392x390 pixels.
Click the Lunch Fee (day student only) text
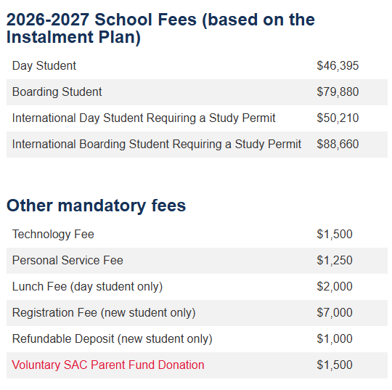87,287
